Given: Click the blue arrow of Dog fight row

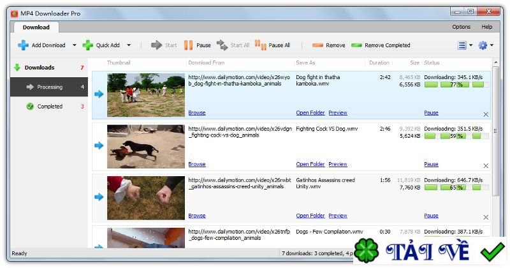Looking at the screenshot, I should pyautogui.click(x=99, y=94).
